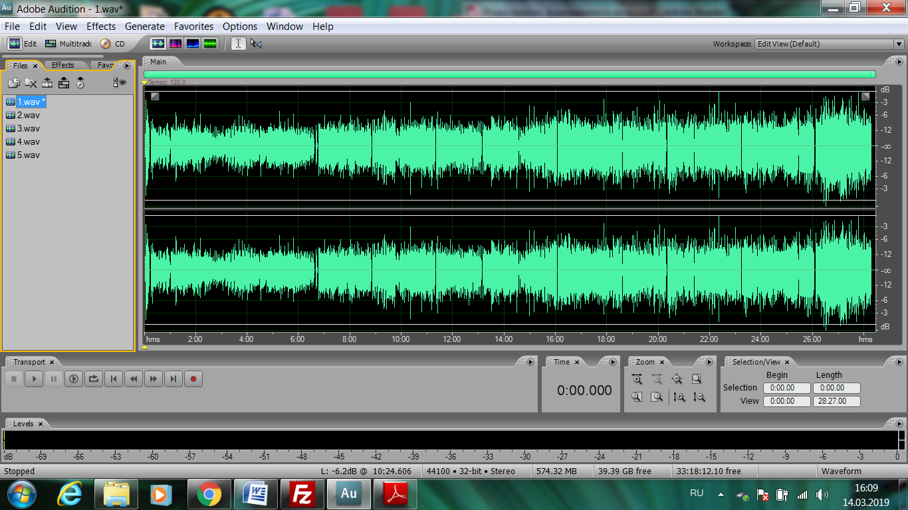908x510 pixels.
Task: Click the Play transport button
Action: tap(34, 379)
